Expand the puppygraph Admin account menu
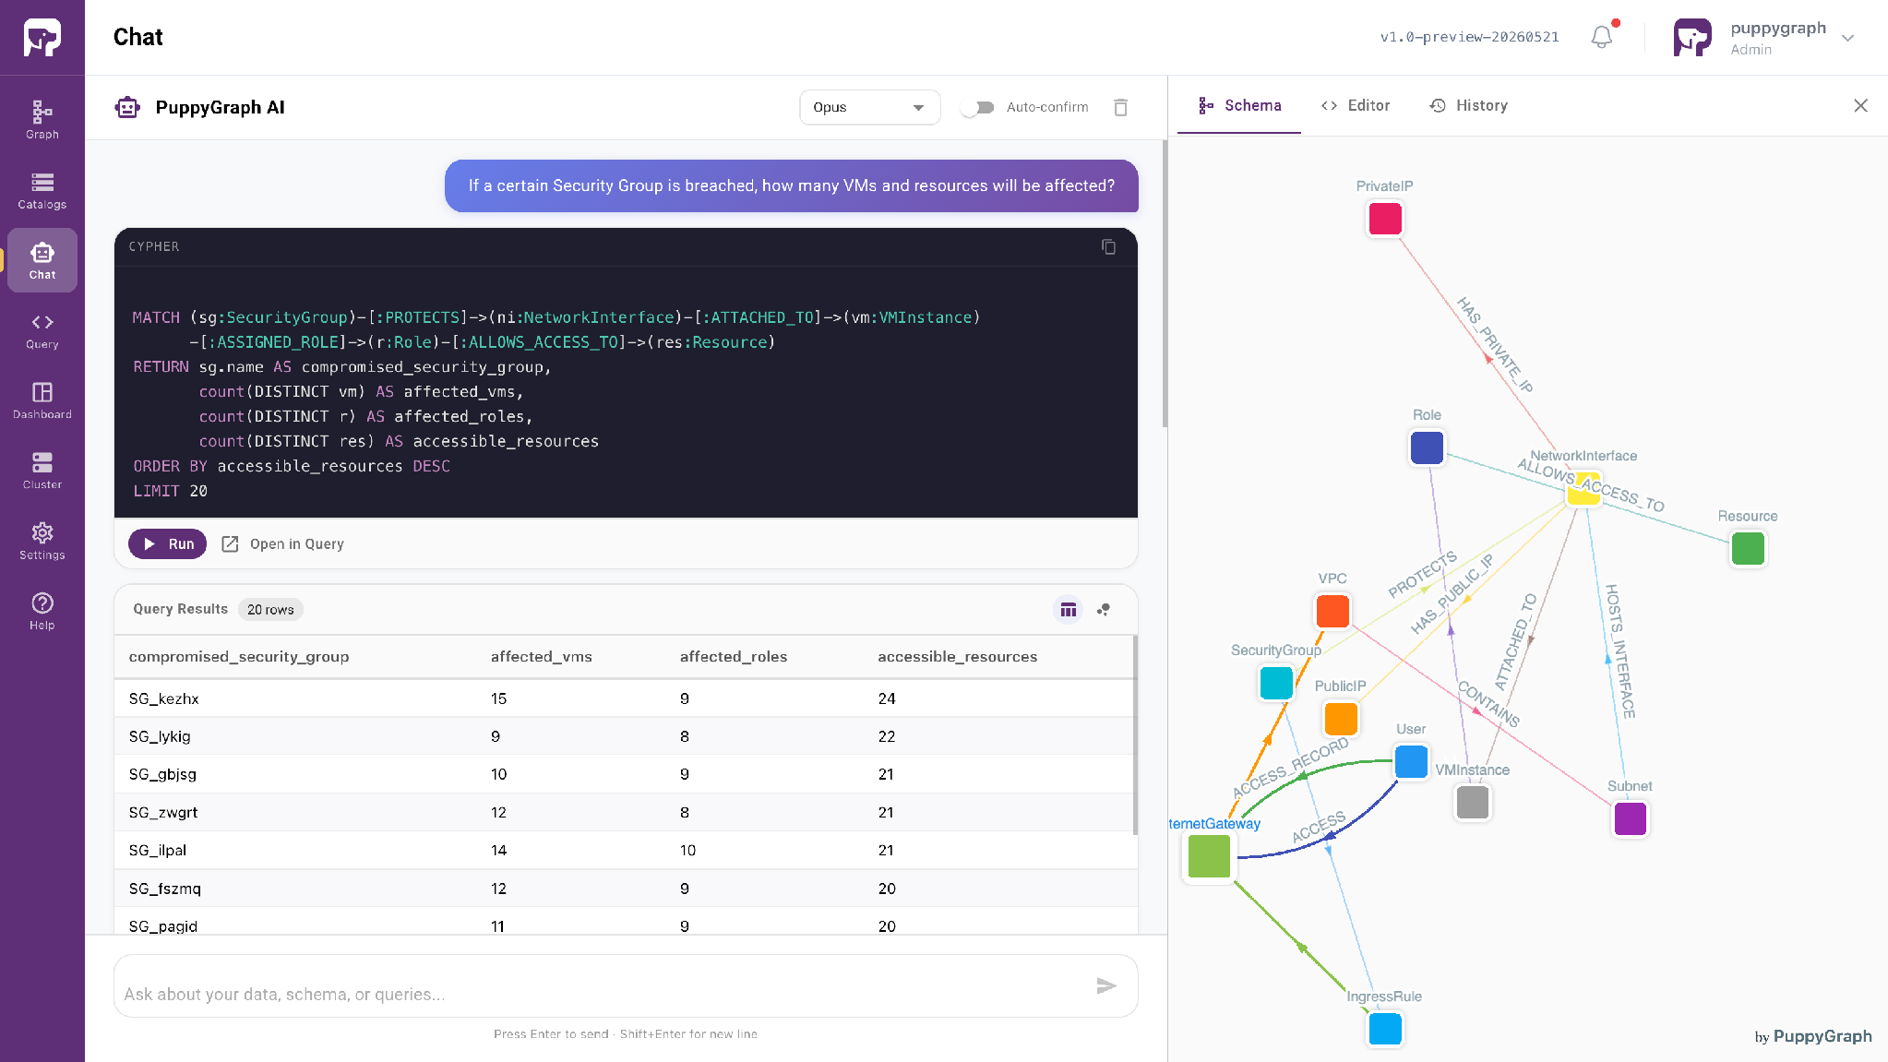 [x=1848, y=38]
